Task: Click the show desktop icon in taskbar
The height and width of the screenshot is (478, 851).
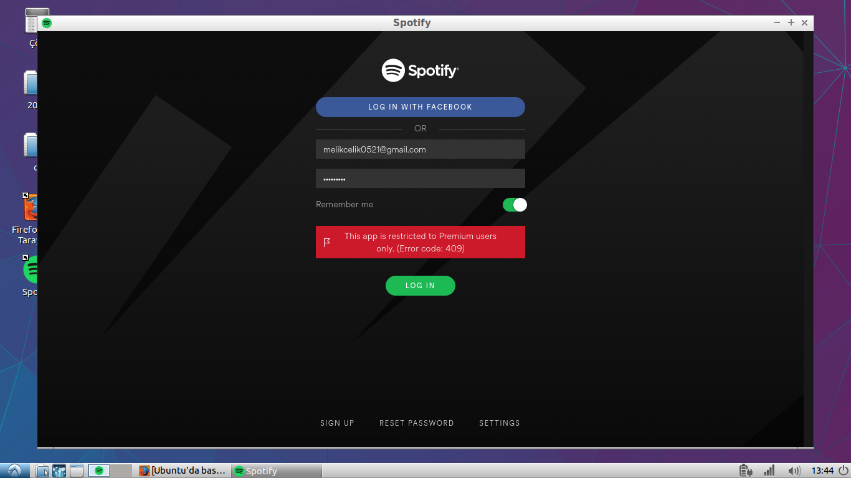Action: point(76,471)
